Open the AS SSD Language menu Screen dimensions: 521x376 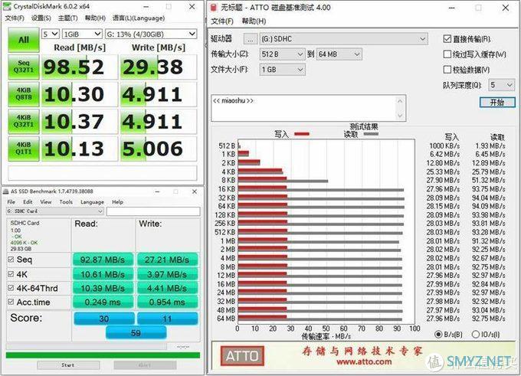tap(92, 202)
